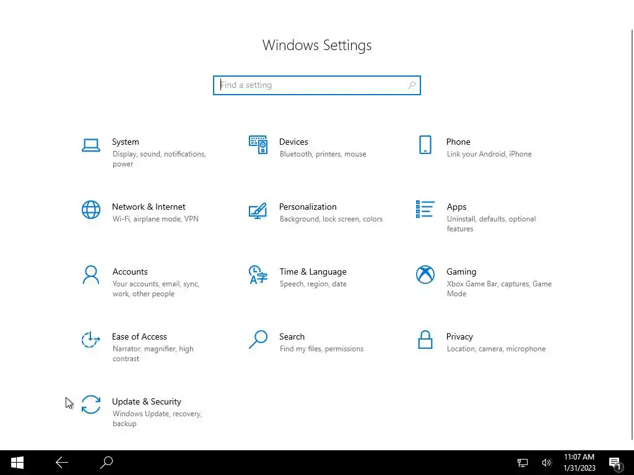The width and height of the screenshot is (634, 475).
Task: Click 'Speech, region, date' description
Action: pyautogui.click(x=313, y=284)
